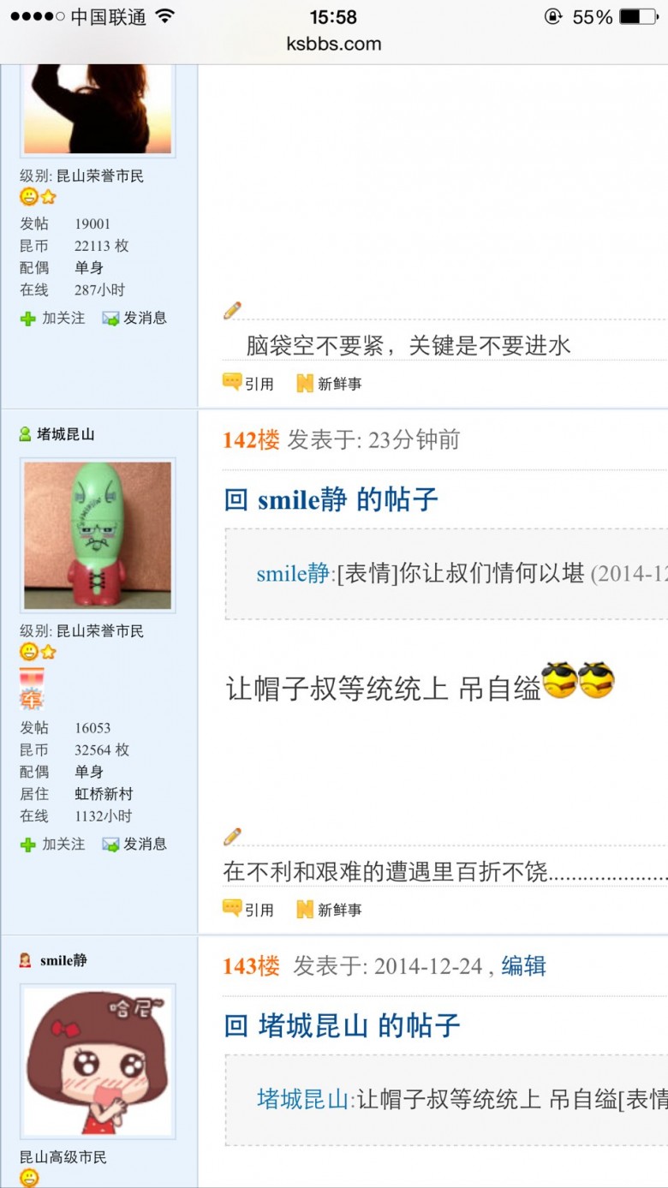Click the envelope 发消息 icon under 堵城昆山
Screen dimensions: 668x1188
(x=110, y=845)
